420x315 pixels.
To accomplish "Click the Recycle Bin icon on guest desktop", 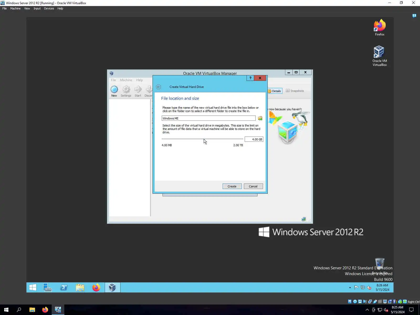I will pos(380,266).
